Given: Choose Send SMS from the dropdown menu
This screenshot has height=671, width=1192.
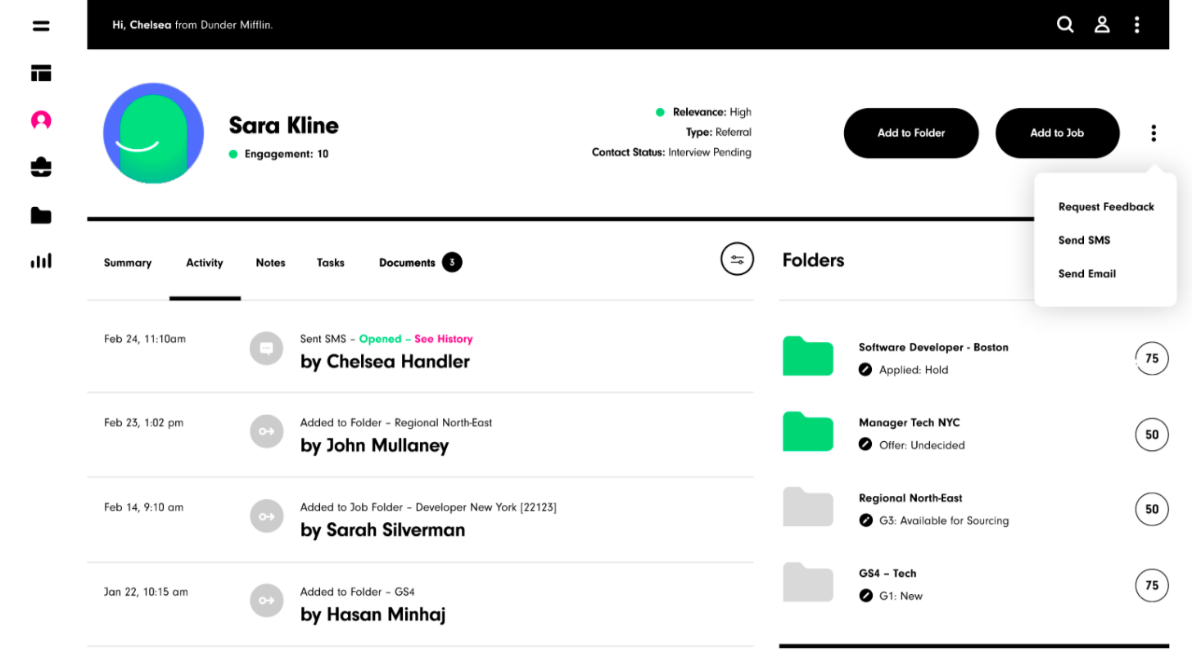Looking at the screenshot, I should point(1084,241).
